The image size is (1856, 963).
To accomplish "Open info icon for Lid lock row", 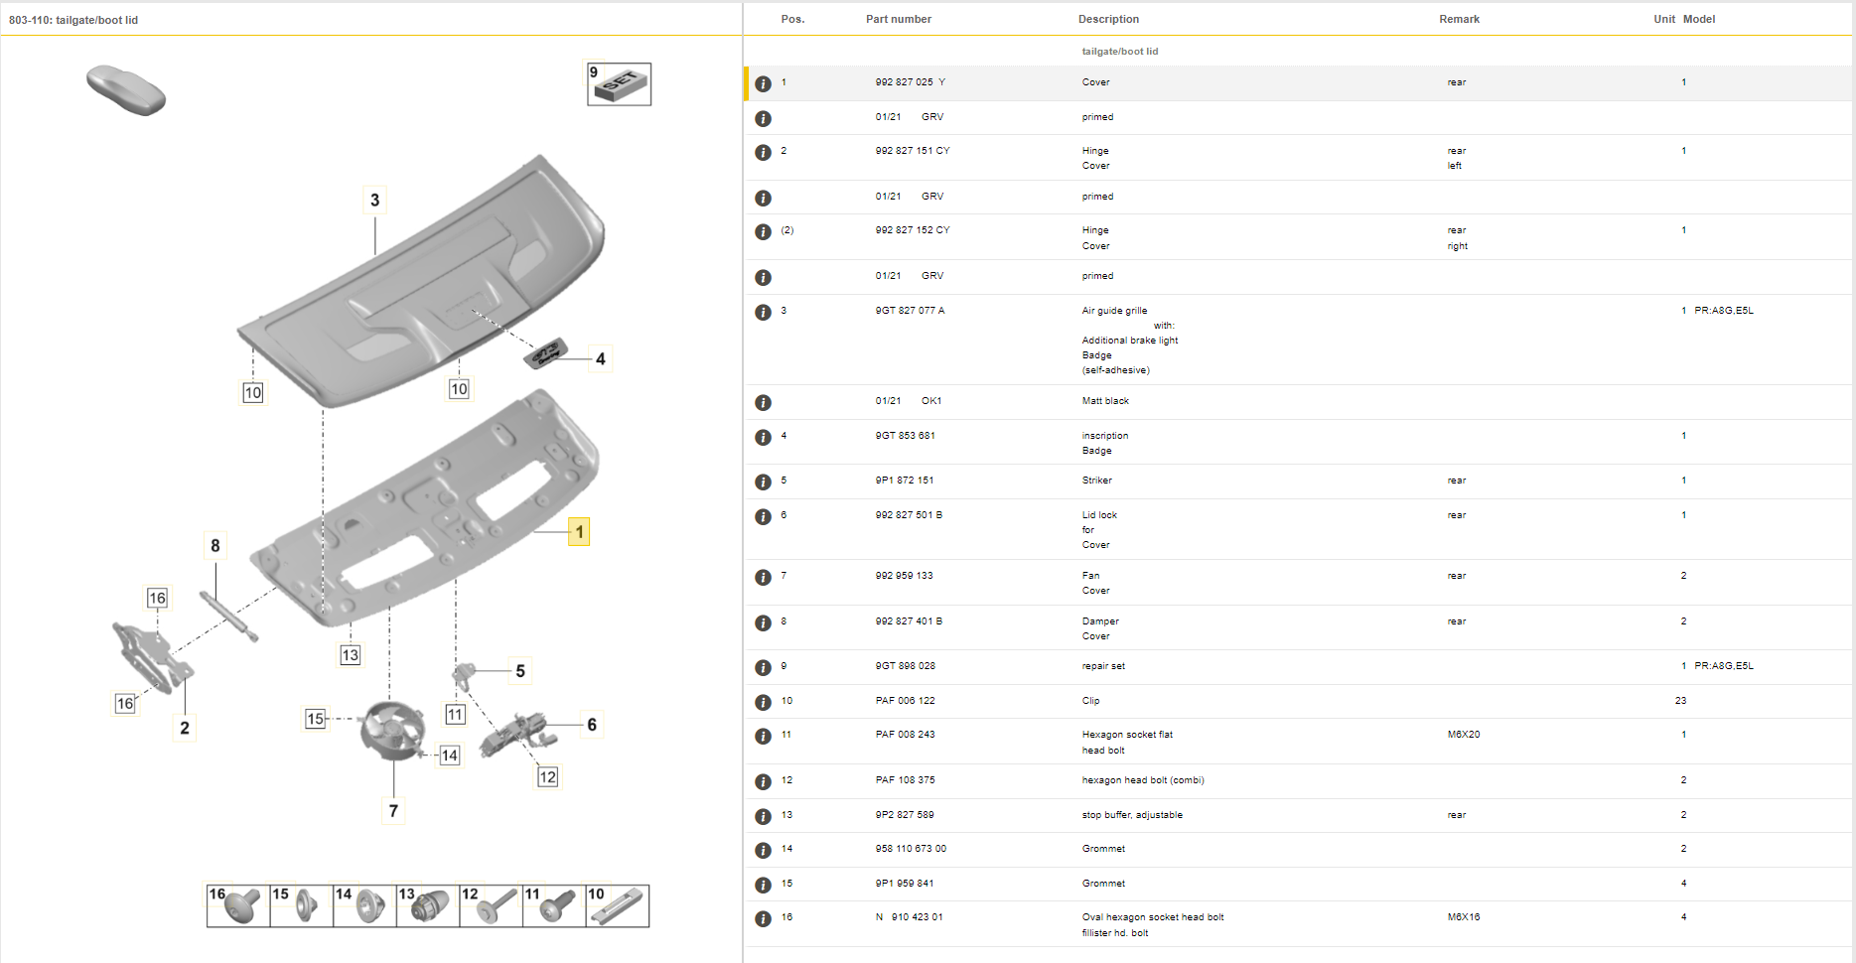I will (763, 517).
